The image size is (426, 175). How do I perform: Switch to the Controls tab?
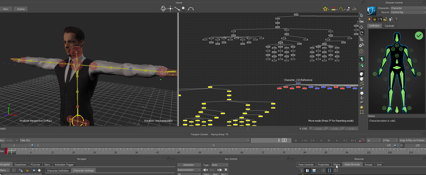[x=389, y=26]
